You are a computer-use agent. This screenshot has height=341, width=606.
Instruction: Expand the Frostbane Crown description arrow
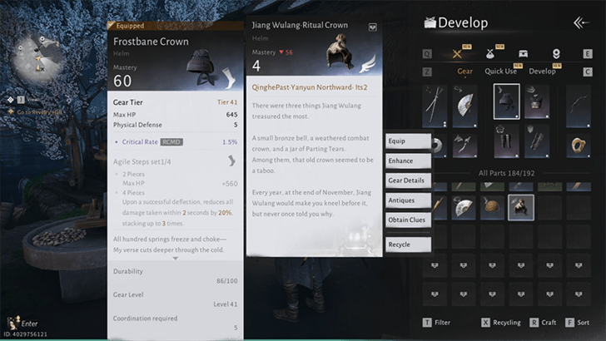point(175,259)
